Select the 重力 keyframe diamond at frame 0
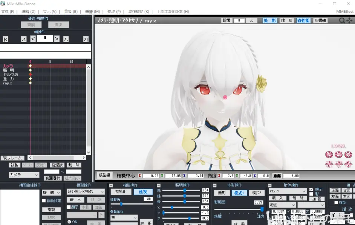The width and height of the screenshot is (355, 225). coord(31,79)
